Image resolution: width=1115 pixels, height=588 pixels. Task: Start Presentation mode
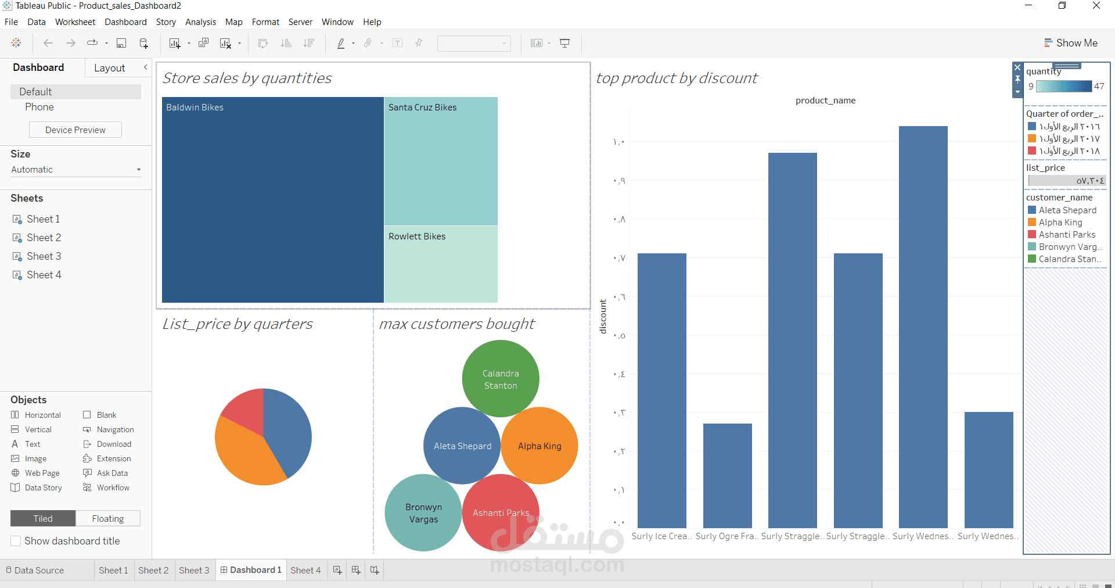click(x=565, y=43)
